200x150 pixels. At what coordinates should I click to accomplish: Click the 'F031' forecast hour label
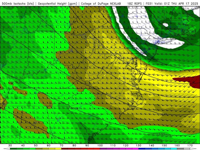pyautogui.click(x=149, y=3)
